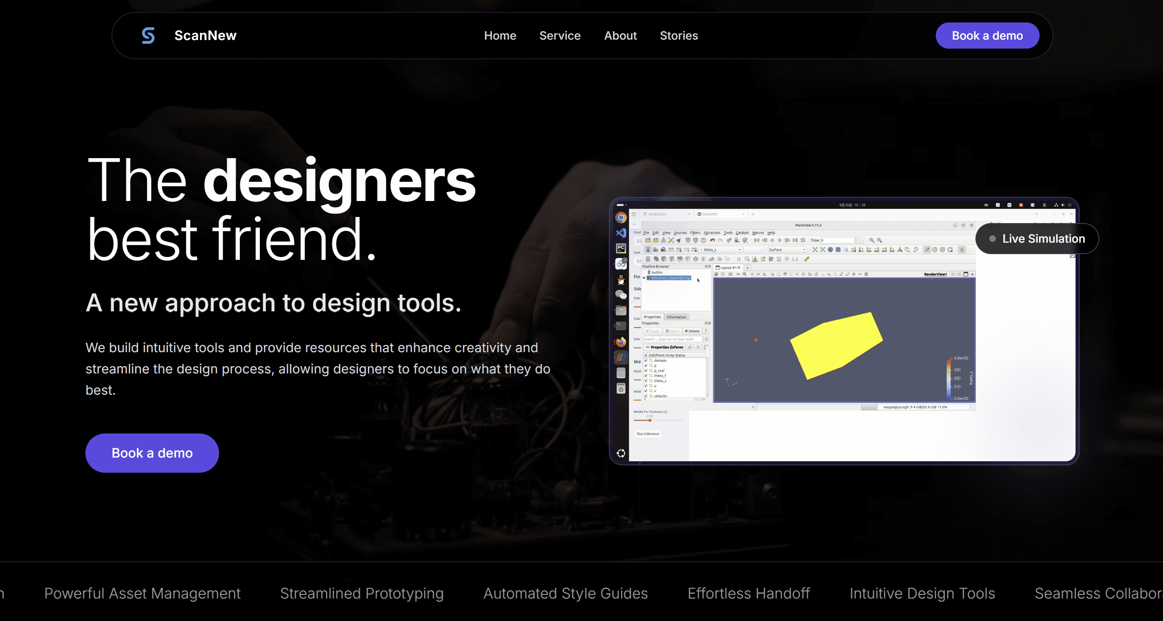Click the PyCharm icon in the dock
This screenshot has width=1163, height=621.
pyautogui.click(x=621, y=248)
